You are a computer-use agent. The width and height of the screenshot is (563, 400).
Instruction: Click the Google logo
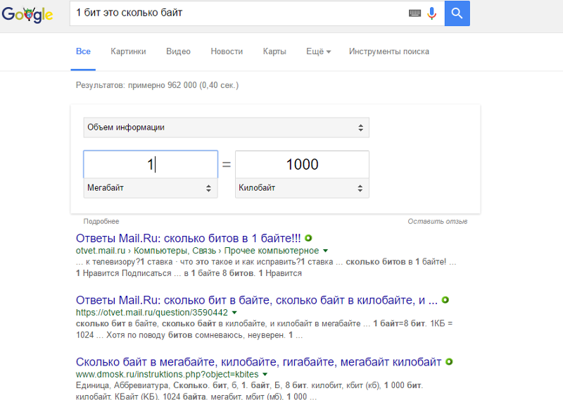(x=27, y=14)
